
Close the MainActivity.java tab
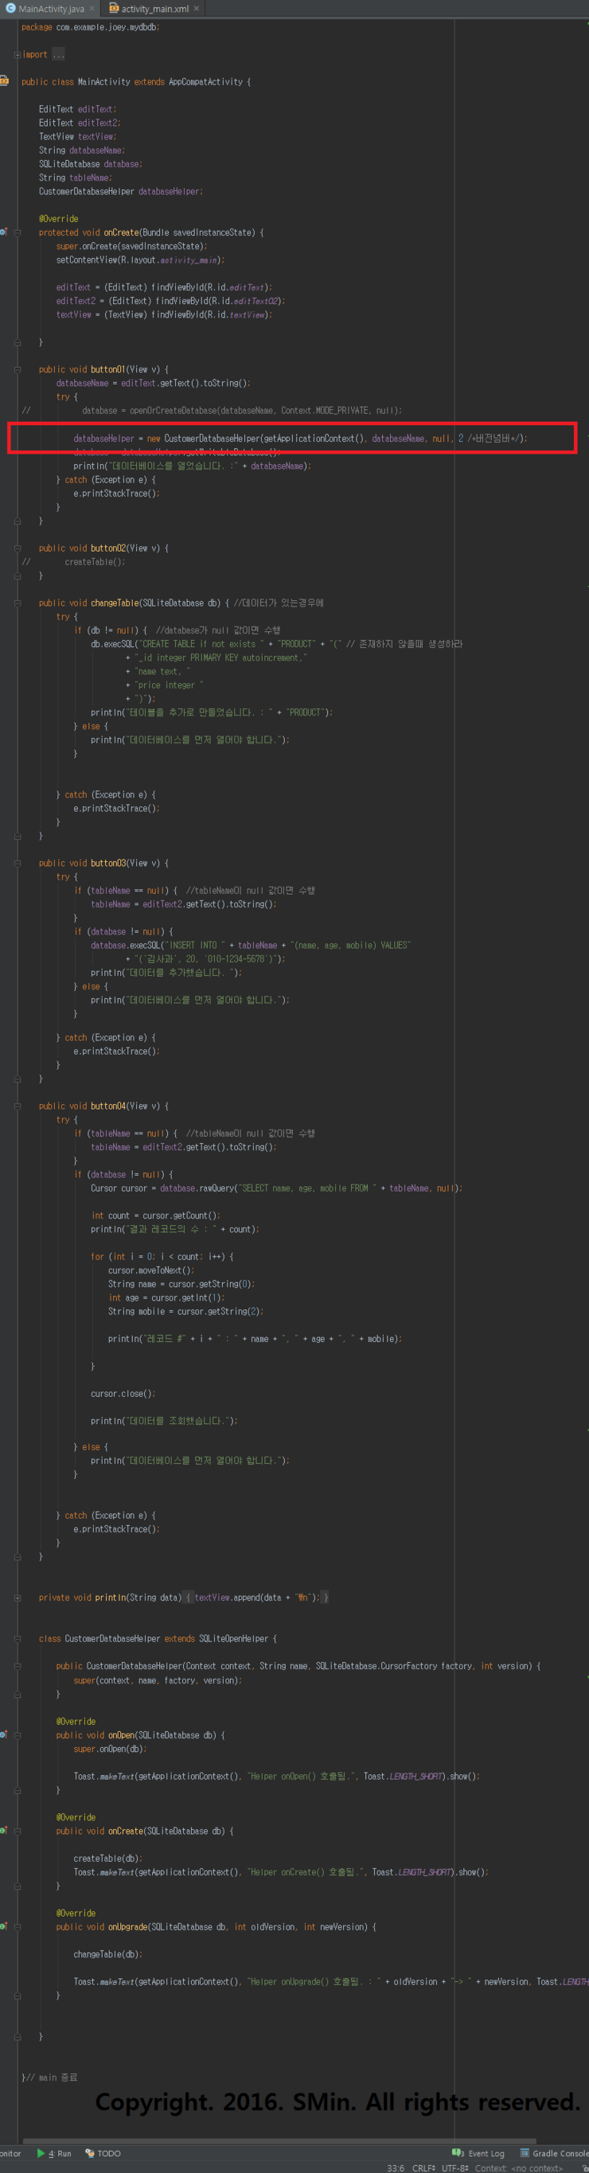(92, 9)
